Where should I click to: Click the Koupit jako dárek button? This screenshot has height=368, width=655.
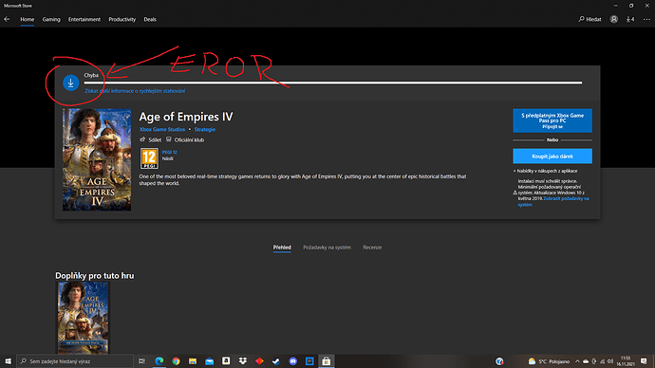coord(552,156)
